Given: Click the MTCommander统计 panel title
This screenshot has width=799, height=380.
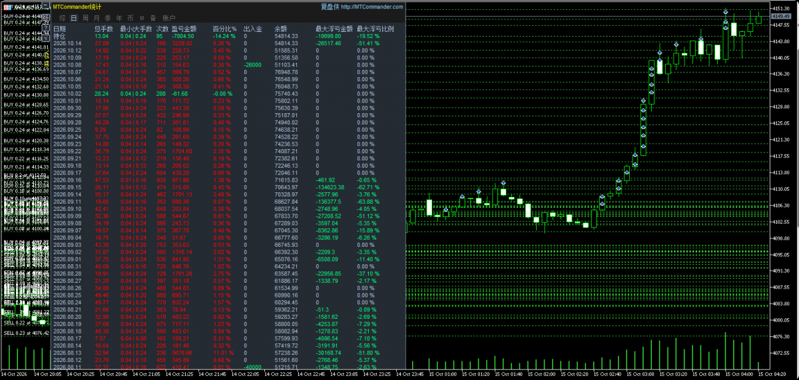Looking at the screenshot, I should (77, 7).
